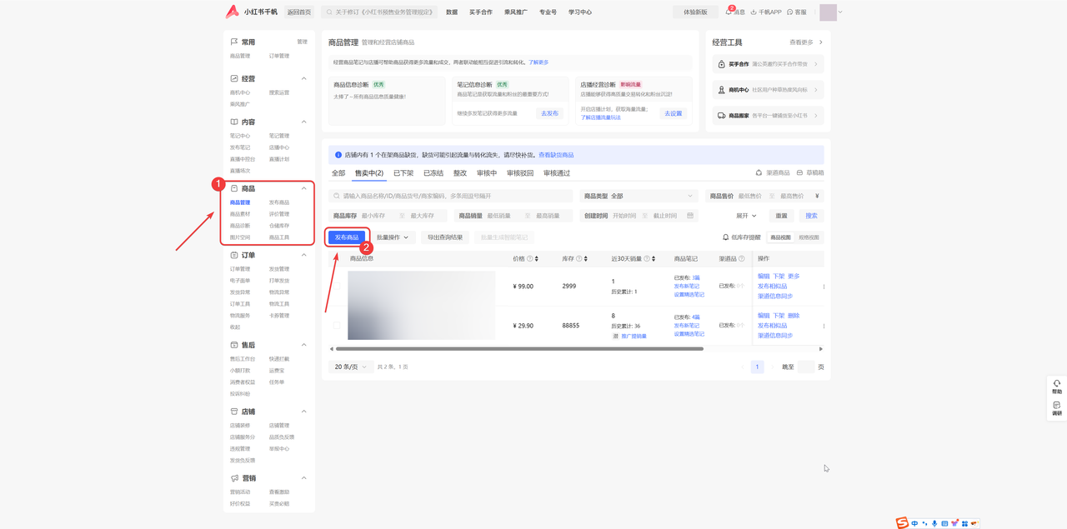The image size is (1067, 529).
Task: Collapse the 订单 sidebar section
Action: click(x=303, y=255)
